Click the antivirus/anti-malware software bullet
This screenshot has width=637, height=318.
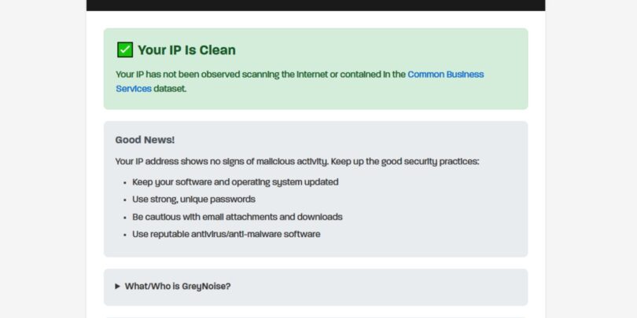coord(226,234)
